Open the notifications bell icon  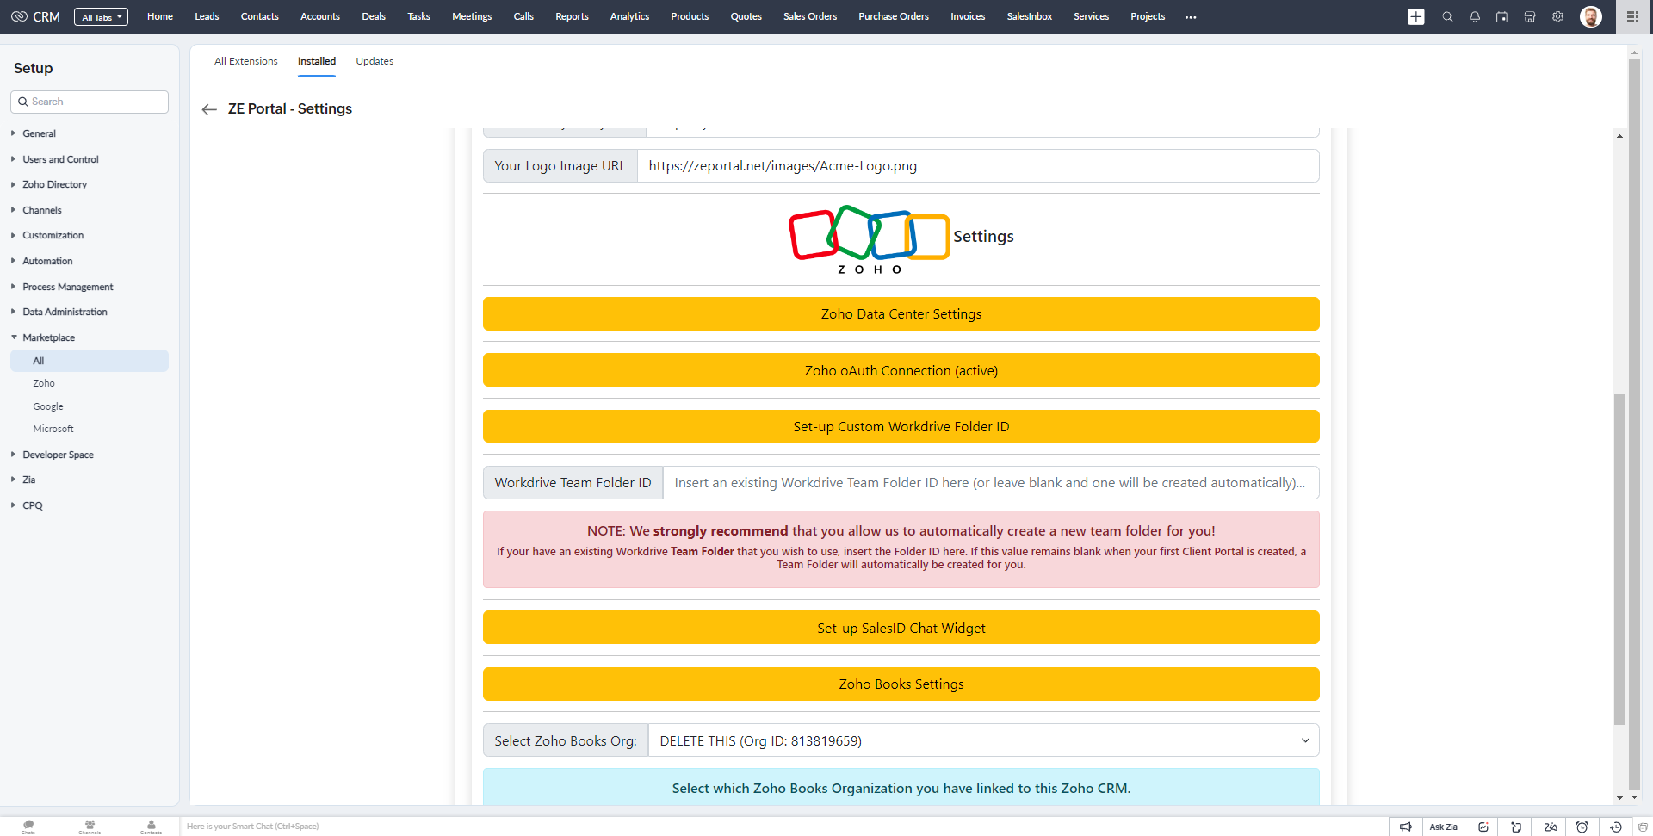[1475, 17]
